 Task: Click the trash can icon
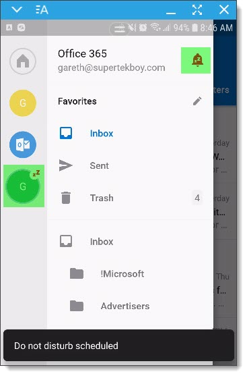[x=66, y=198]
